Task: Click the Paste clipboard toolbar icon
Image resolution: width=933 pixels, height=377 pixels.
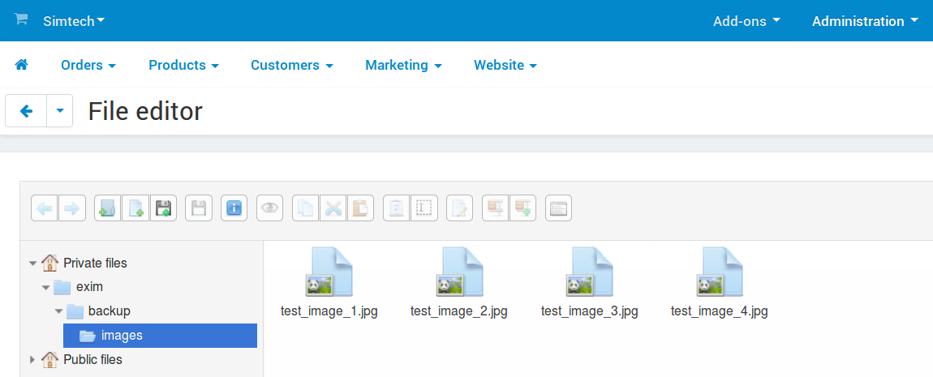Action: pos(360,208)
